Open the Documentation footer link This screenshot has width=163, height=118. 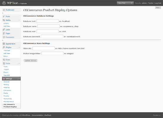[x=37, y=115]
